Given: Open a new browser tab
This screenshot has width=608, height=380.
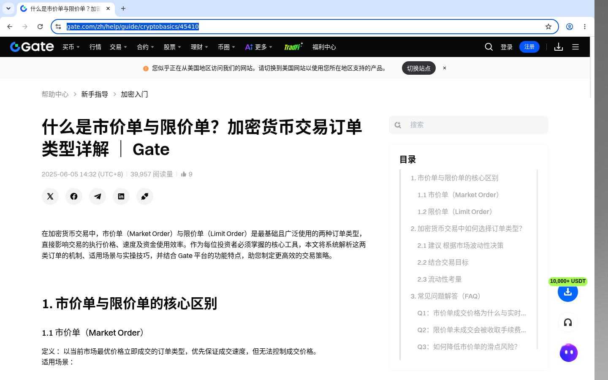Looking at the screenshot, I should 123,8.
